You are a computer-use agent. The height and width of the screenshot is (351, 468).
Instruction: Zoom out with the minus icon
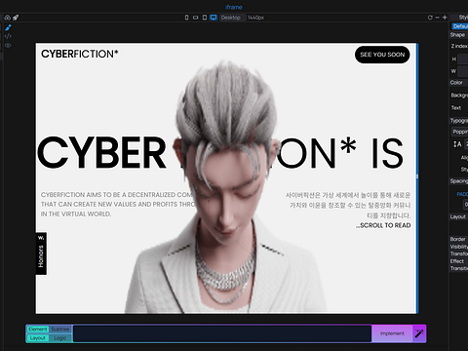pyautogui.click(x=438, y=18)
